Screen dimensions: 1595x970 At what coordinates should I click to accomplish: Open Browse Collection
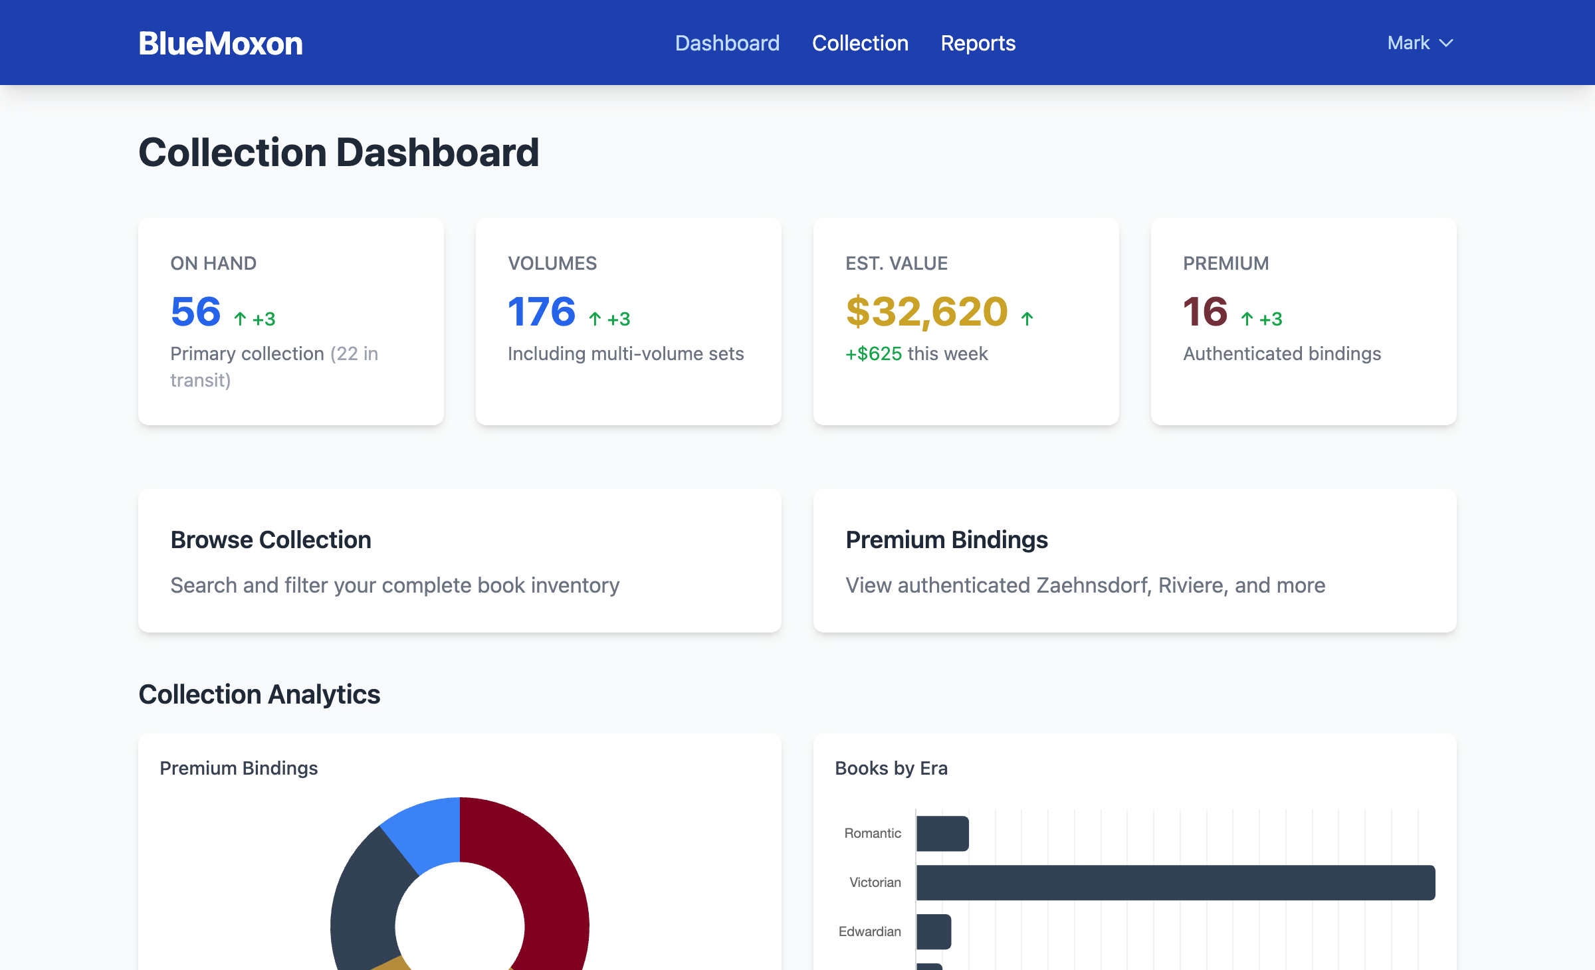pos(460,561)
